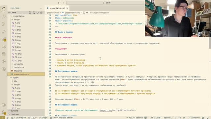Open the Run and Debug view
Viewport: 211px width, 119px height.
coord(4,32)
